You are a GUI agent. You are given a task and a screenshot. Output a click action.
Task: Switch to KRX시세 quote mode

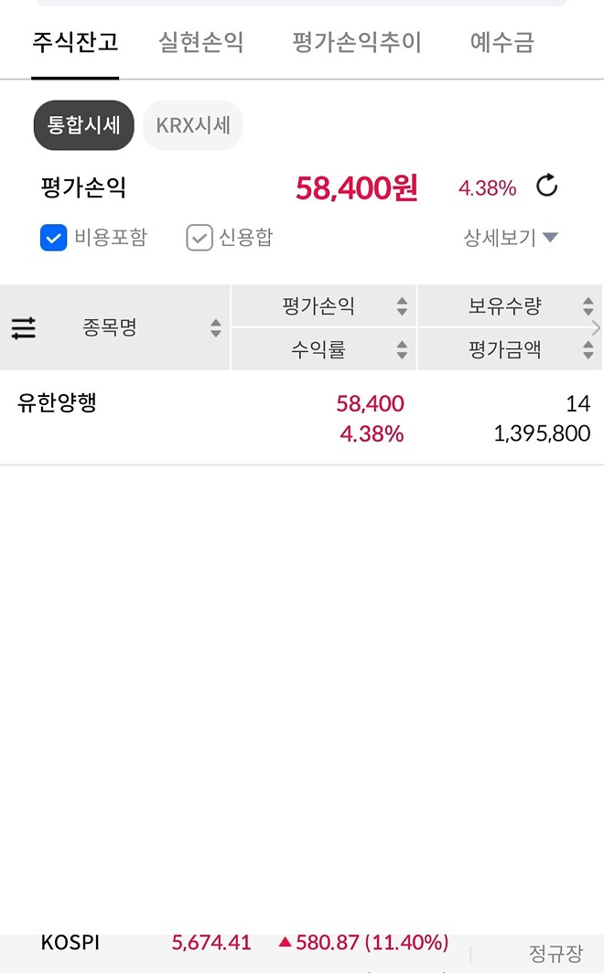[x=193, y=124]
